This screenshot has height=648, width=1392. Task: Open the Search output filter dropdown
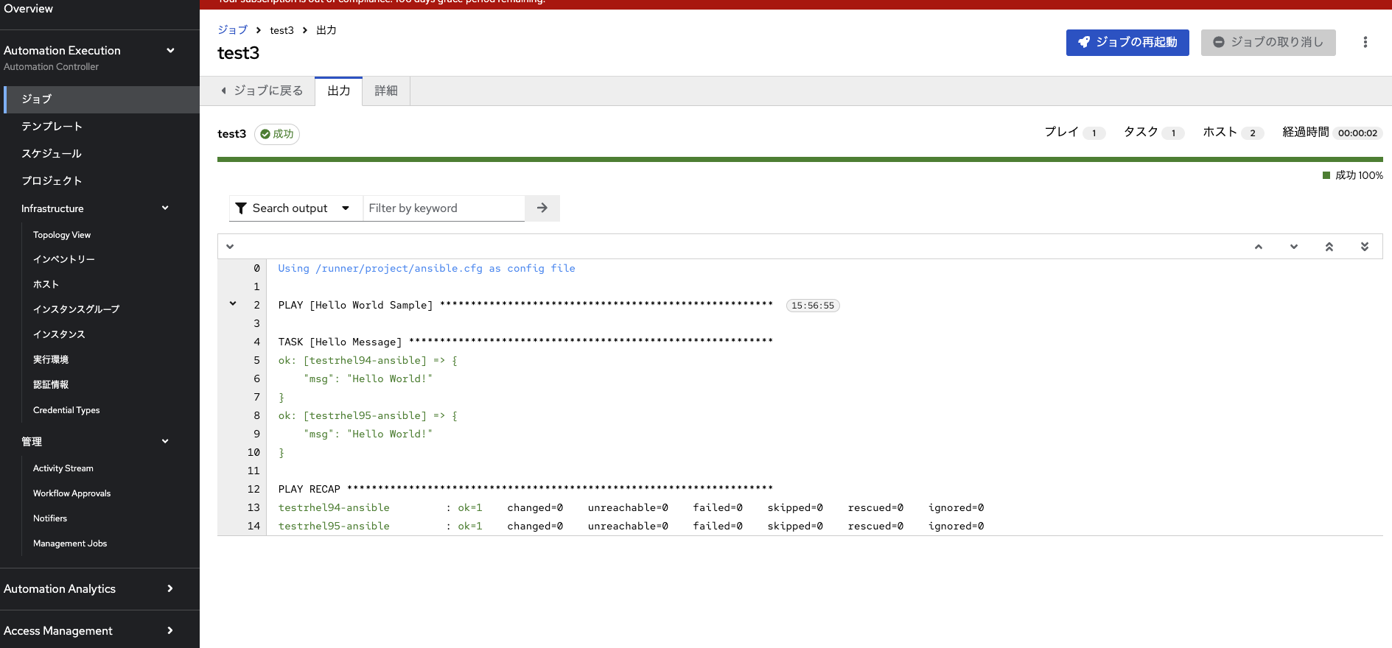tap(296, 208)
